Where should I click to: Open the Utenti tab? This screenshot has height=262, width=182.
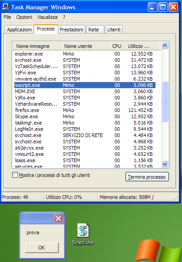click(114, 30)
